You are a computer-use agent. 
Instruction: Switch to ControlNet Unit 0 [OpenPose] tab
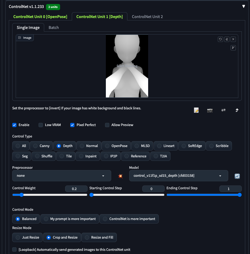pos(40,17)
